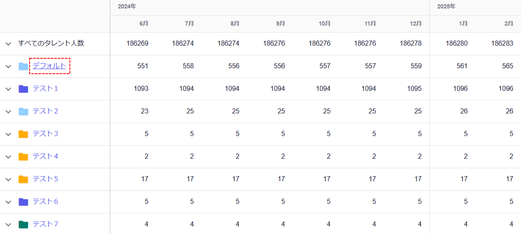Screen dimensions: 521x234
Task: Click テスト1 value 1093 for 6月
Action: 141,89
